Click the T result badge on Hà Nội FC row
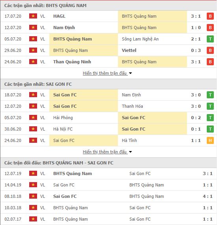Screen dimensions: 217x225 click(x=210, y=129)
